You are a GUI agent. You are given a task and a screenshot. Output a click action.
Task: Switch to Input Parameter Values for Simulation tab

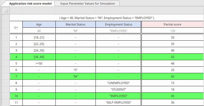click(87, 4)
